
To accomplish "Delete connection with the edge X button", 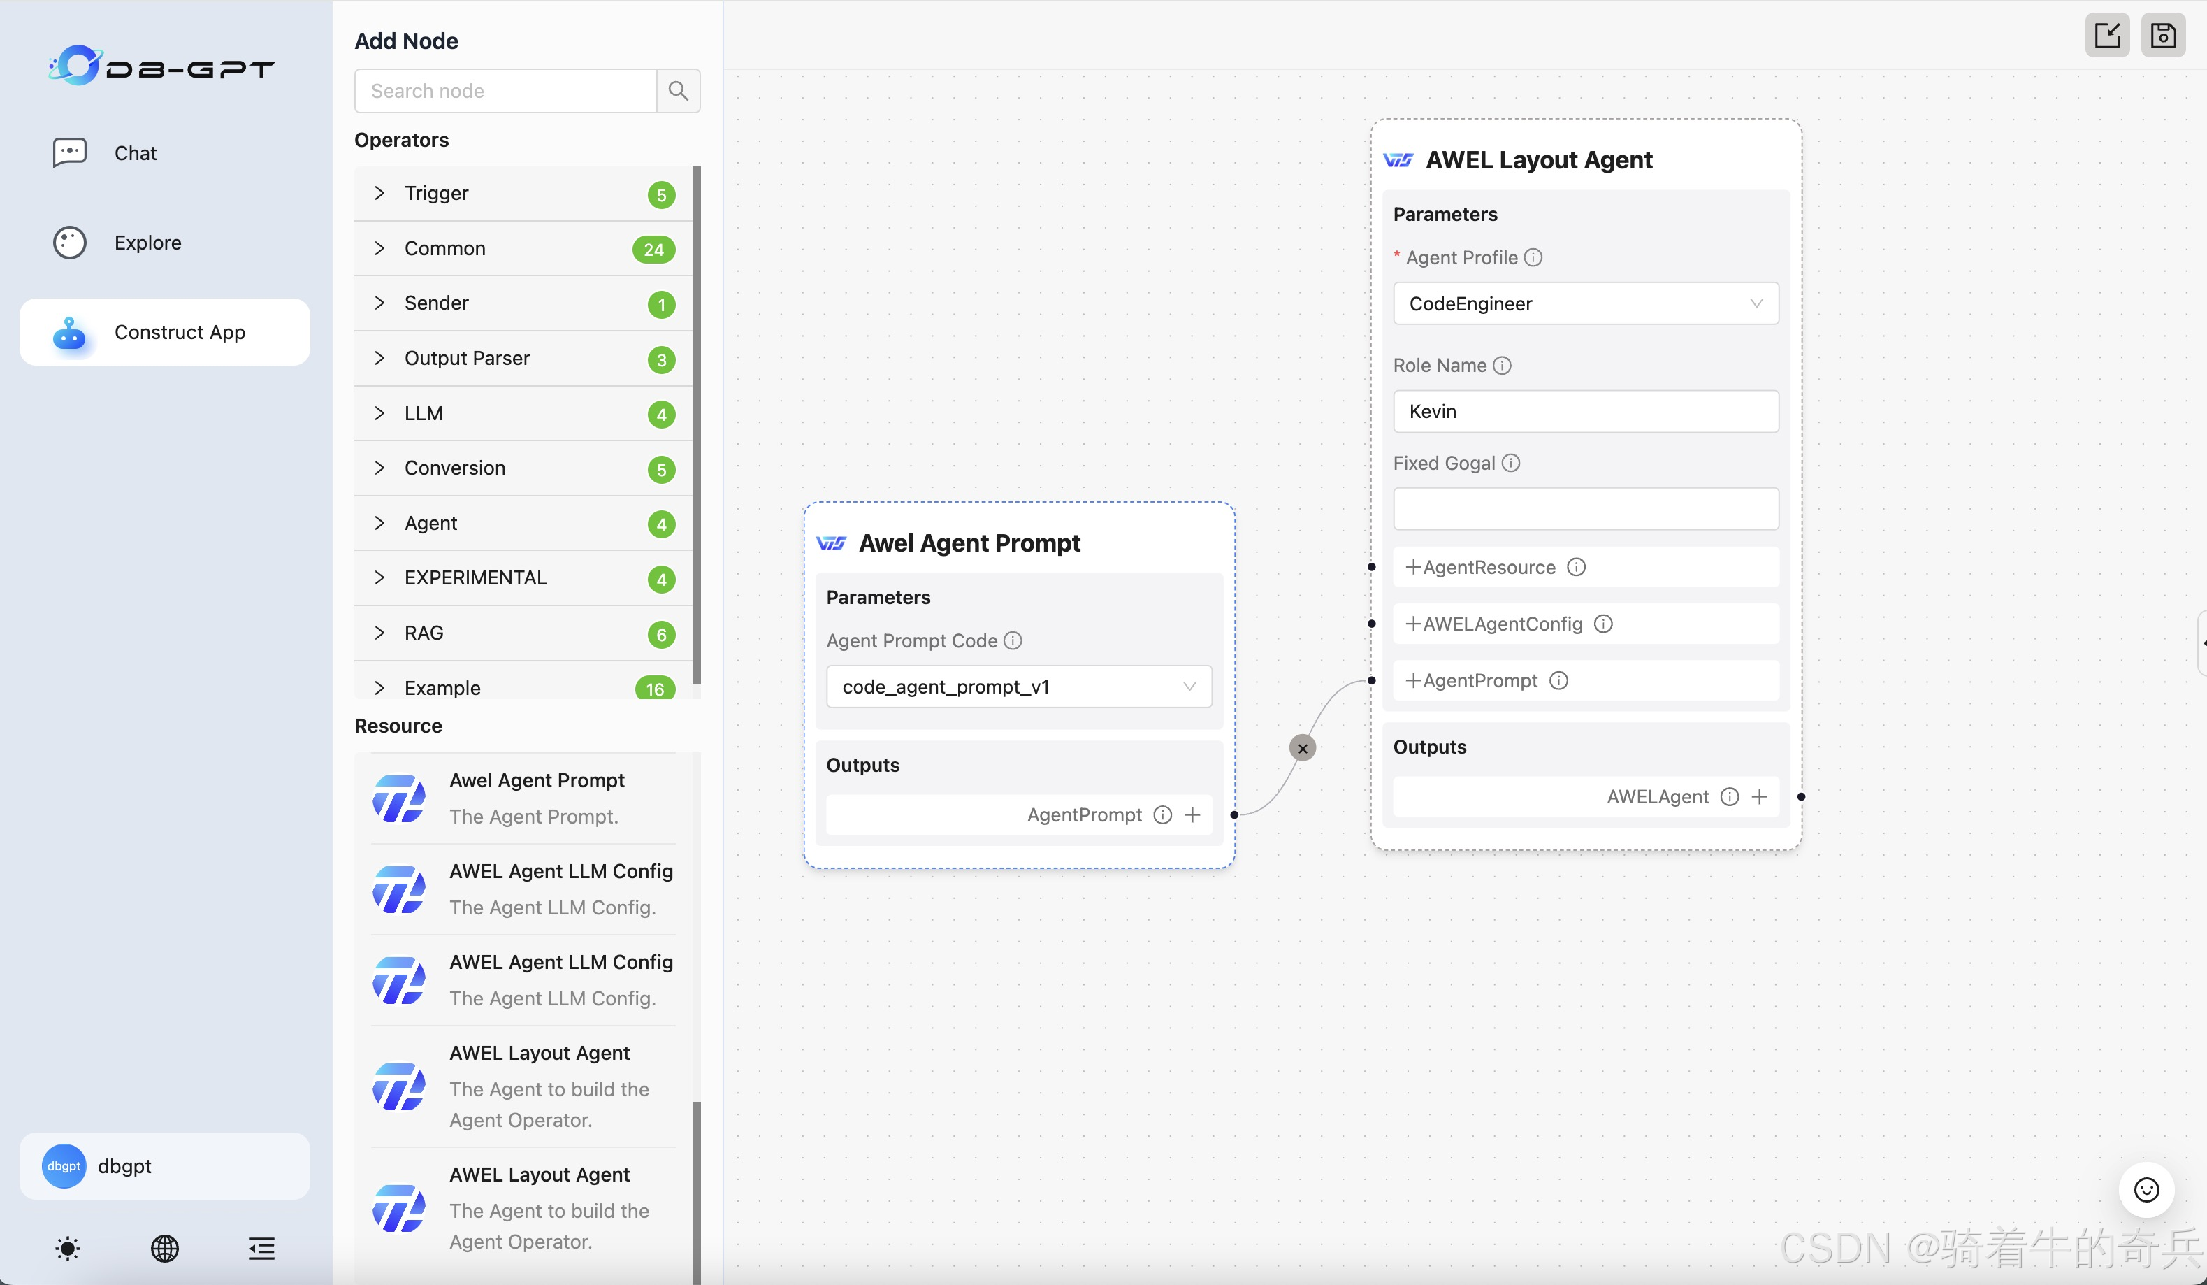I will [1302, 748].
